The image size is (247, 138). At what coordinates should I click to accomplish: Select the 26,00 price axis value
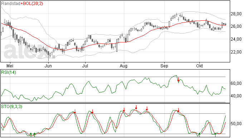236,26
